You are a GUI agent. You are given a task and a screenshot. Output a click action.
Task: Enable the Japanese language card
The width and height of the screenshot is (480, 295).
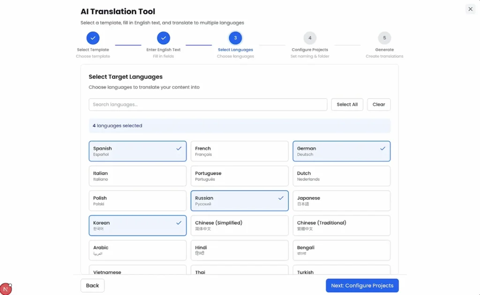pyautogui.click(x=341, y=201)
